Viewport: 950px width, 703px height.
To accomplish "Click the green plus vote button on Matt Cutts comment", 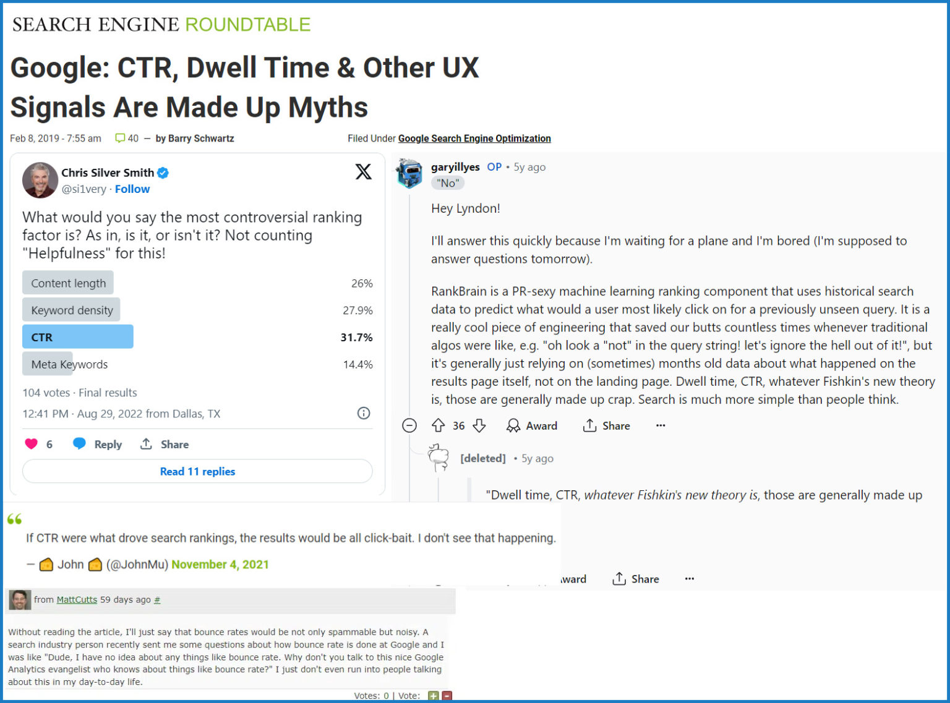I will click(432, 695).
